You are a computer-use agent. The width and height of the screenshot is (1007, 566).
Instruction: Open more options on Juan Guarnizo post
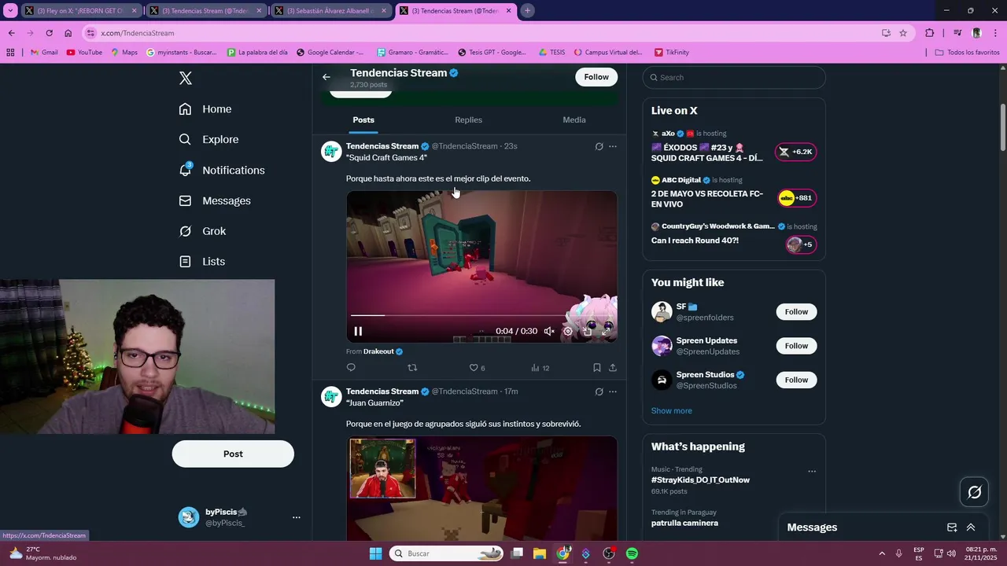613,391
